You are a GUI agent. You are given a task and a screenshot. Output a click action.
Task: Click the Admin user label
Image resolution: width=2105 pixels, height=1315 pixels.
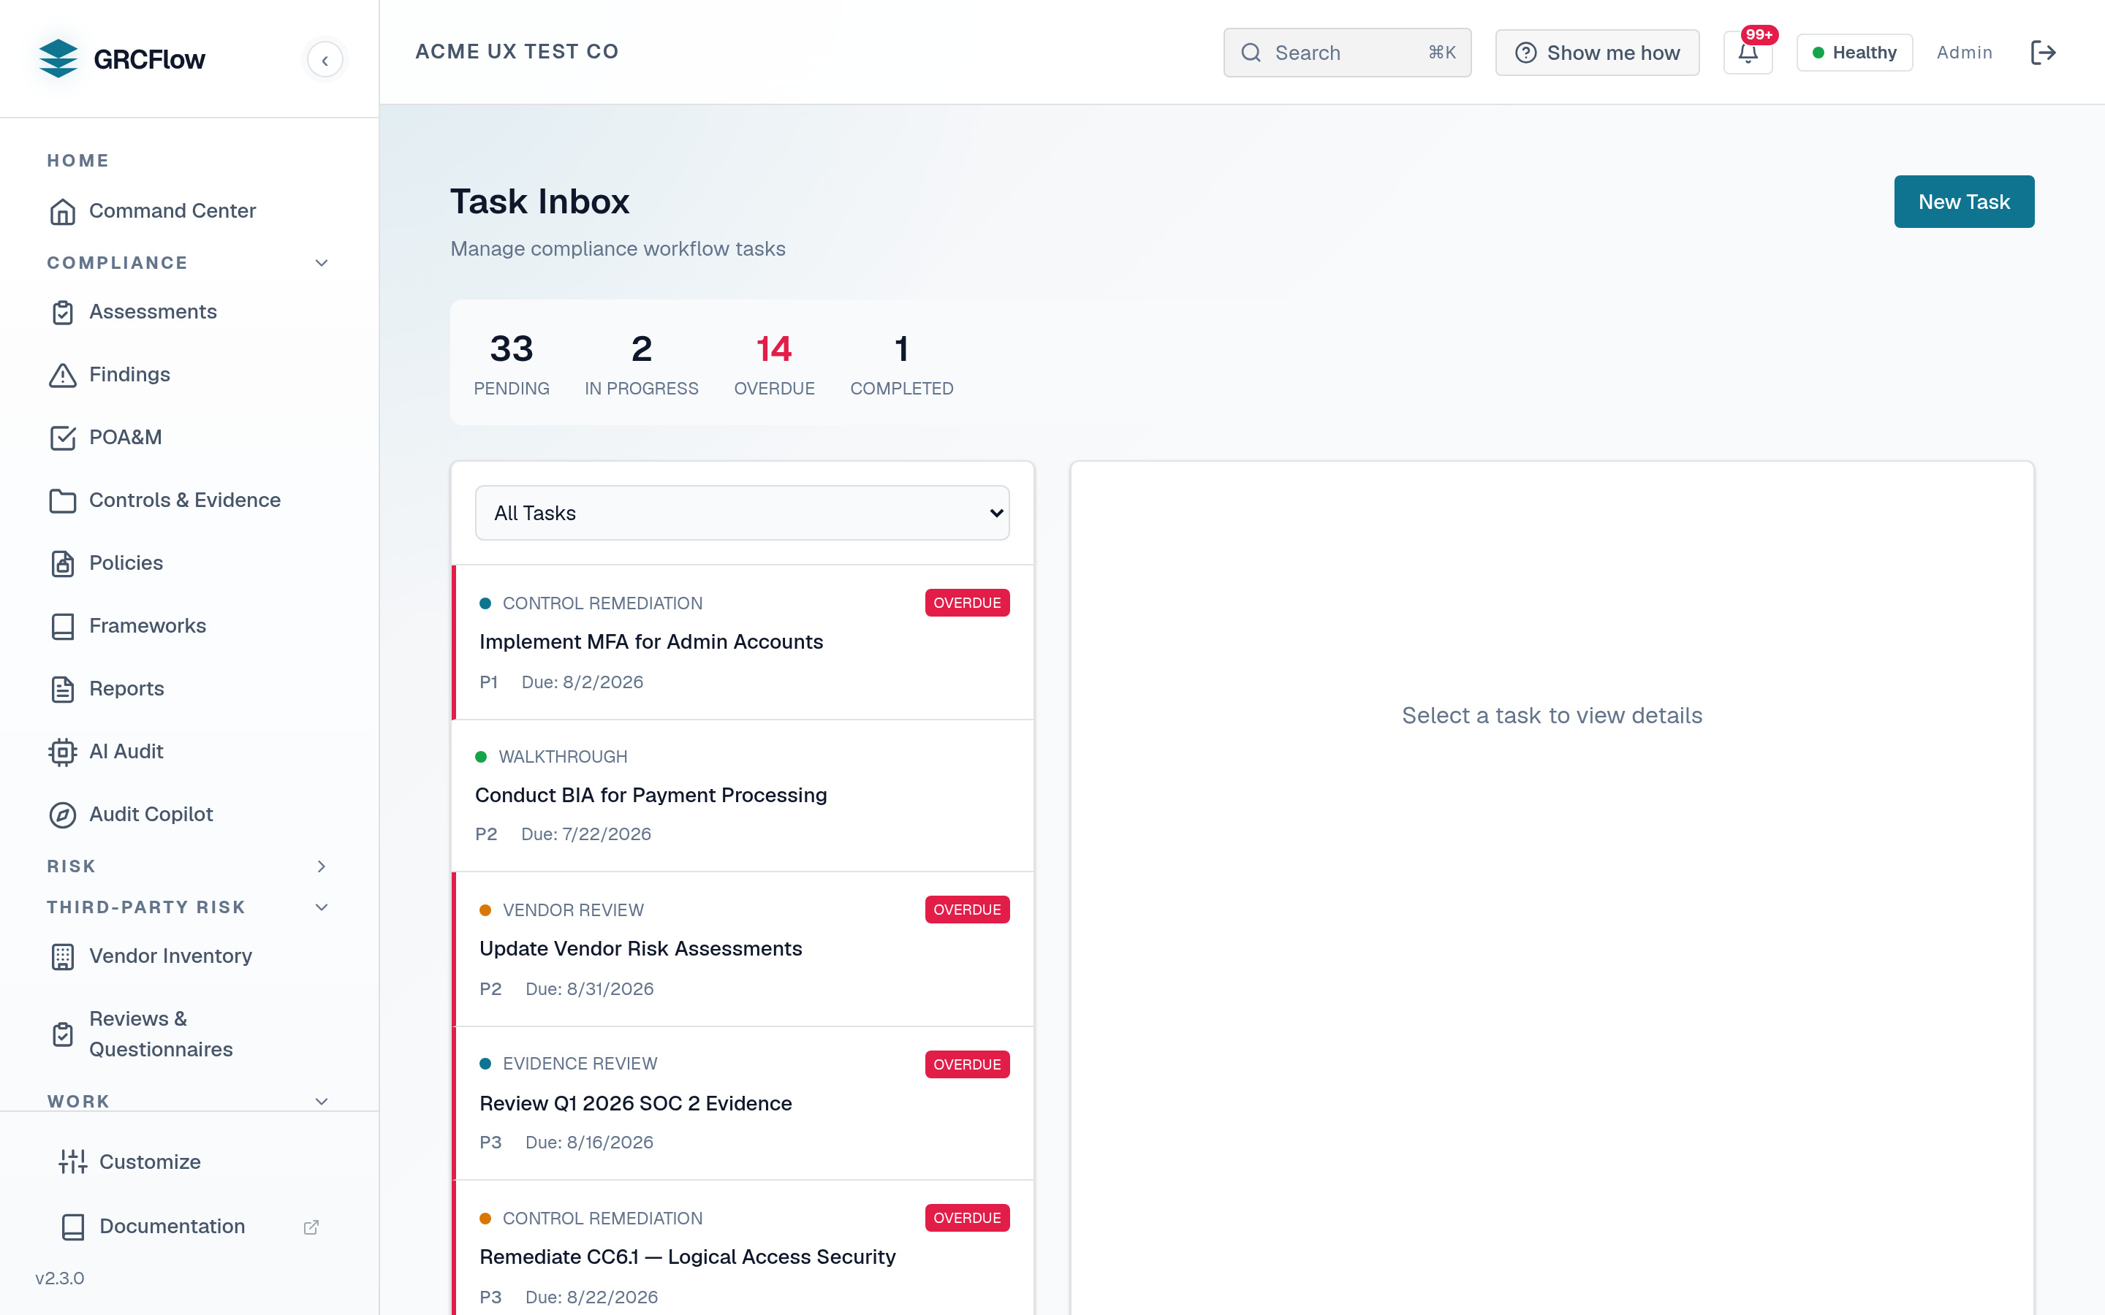(1964, 53)
